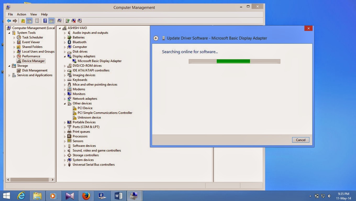Select the PCI Device warning icon

point(74,108)
